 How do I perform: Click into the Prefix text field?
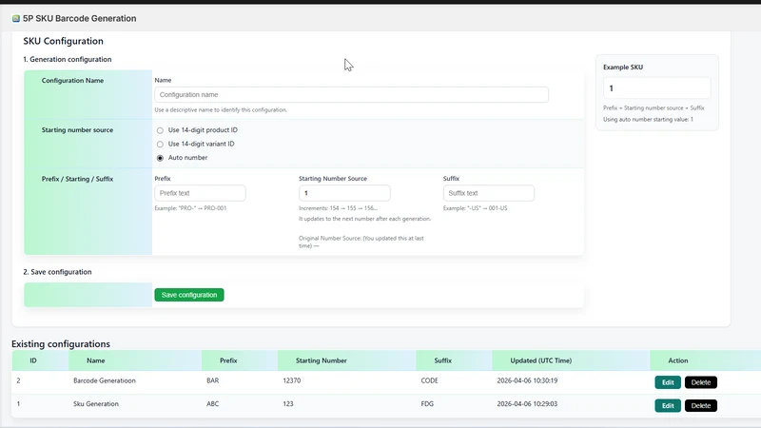click(200, 193)
